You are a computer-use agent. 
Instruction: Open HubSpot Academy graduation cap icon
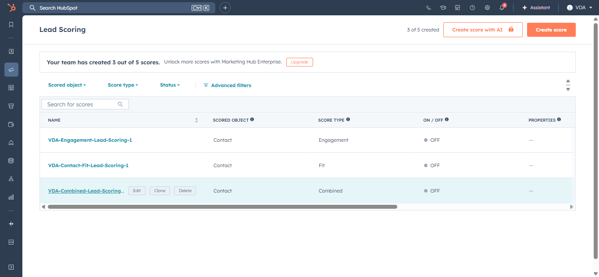(443, 7)
